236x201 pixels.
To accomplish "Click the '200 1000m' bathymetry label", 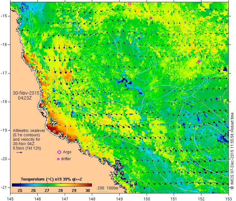I will click(x=108, y=188).
